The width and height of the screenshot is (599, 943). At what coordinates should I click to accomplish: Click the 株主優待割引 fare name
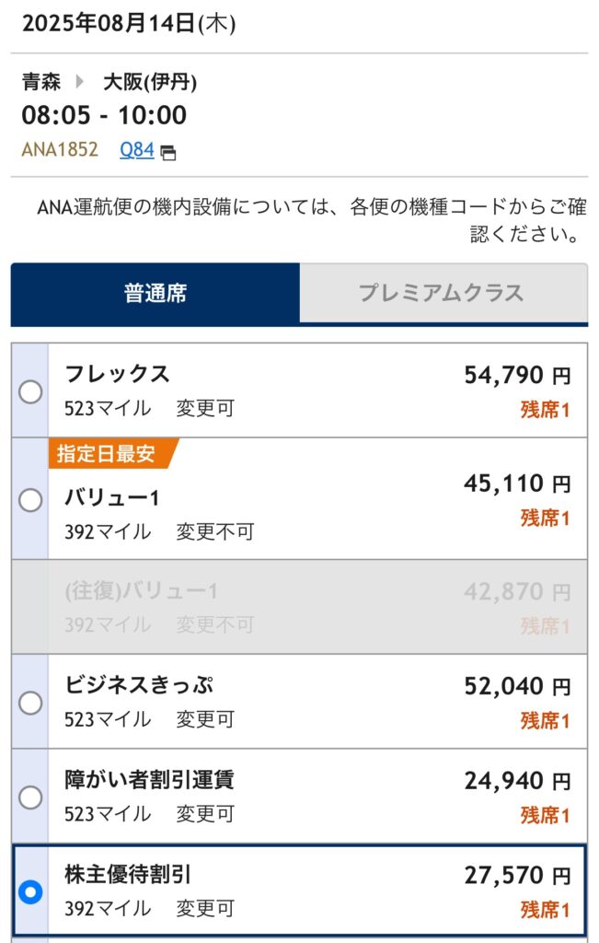128,875
